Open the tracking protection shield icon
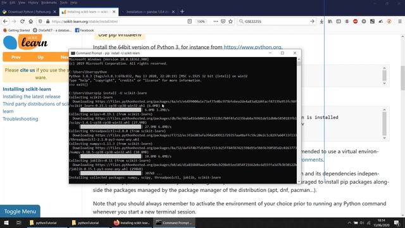The width and height of the screenshot is (405, 228). tap(40, 22)
